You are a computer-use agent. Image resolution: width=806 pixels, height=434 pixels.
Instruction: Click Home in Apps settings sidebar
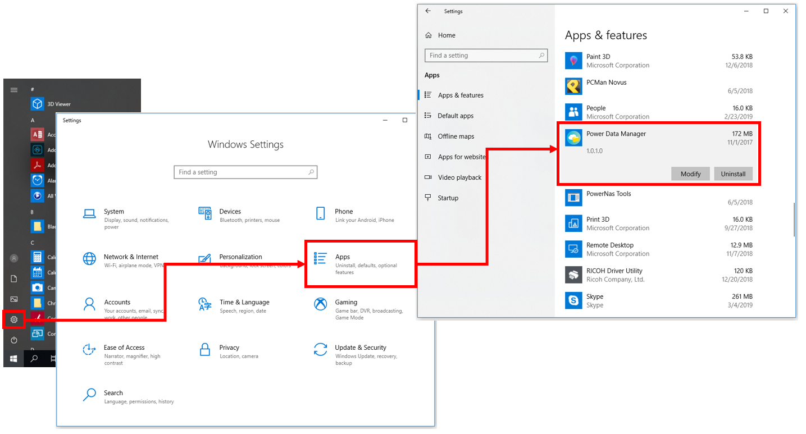(440, 35)
